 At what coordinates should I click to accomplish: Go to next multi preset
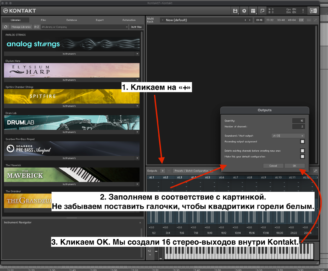[250, 20]
